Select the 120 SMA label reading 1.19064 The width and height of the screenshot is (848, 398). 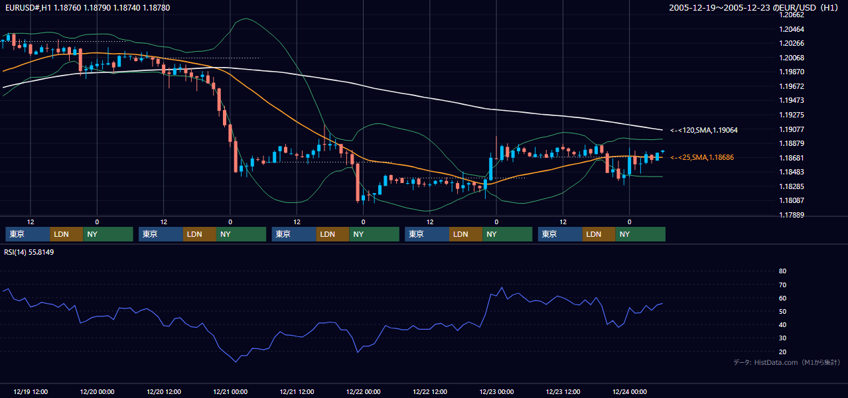pos(704,130)
